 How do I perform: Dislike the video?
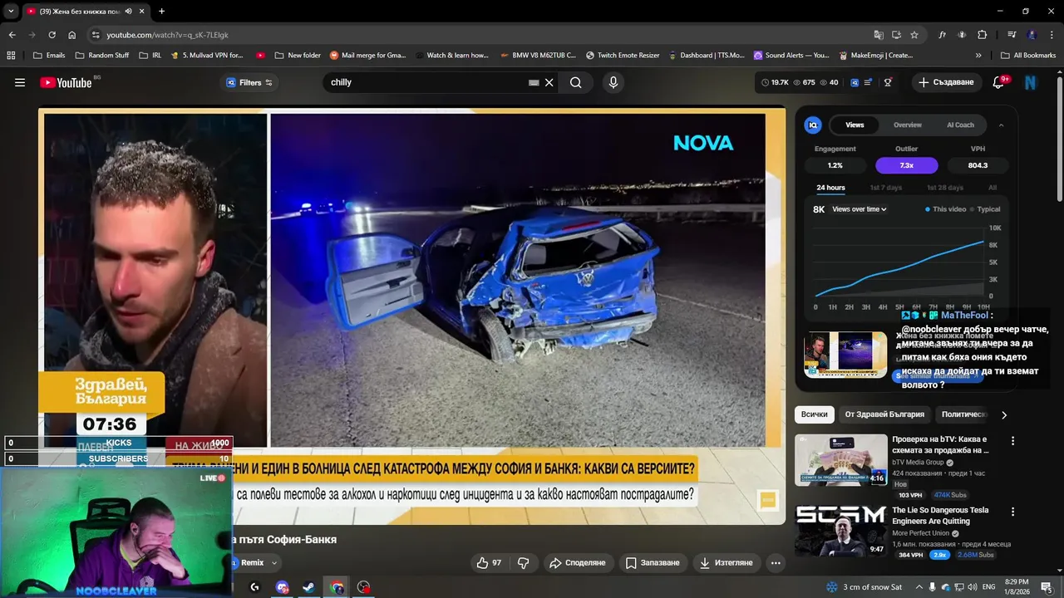524,562
